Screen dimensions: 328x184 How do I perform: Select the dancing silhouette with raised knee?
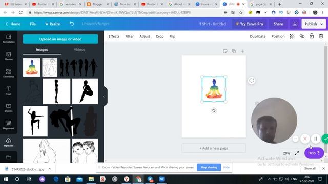coord(35,122)
